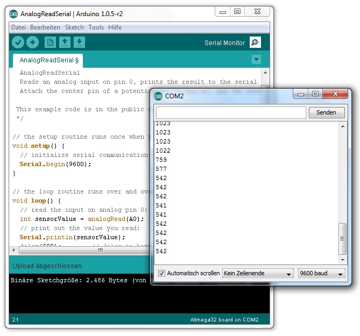
Task: Open the Sketch menu
Action: coord(74,27)
